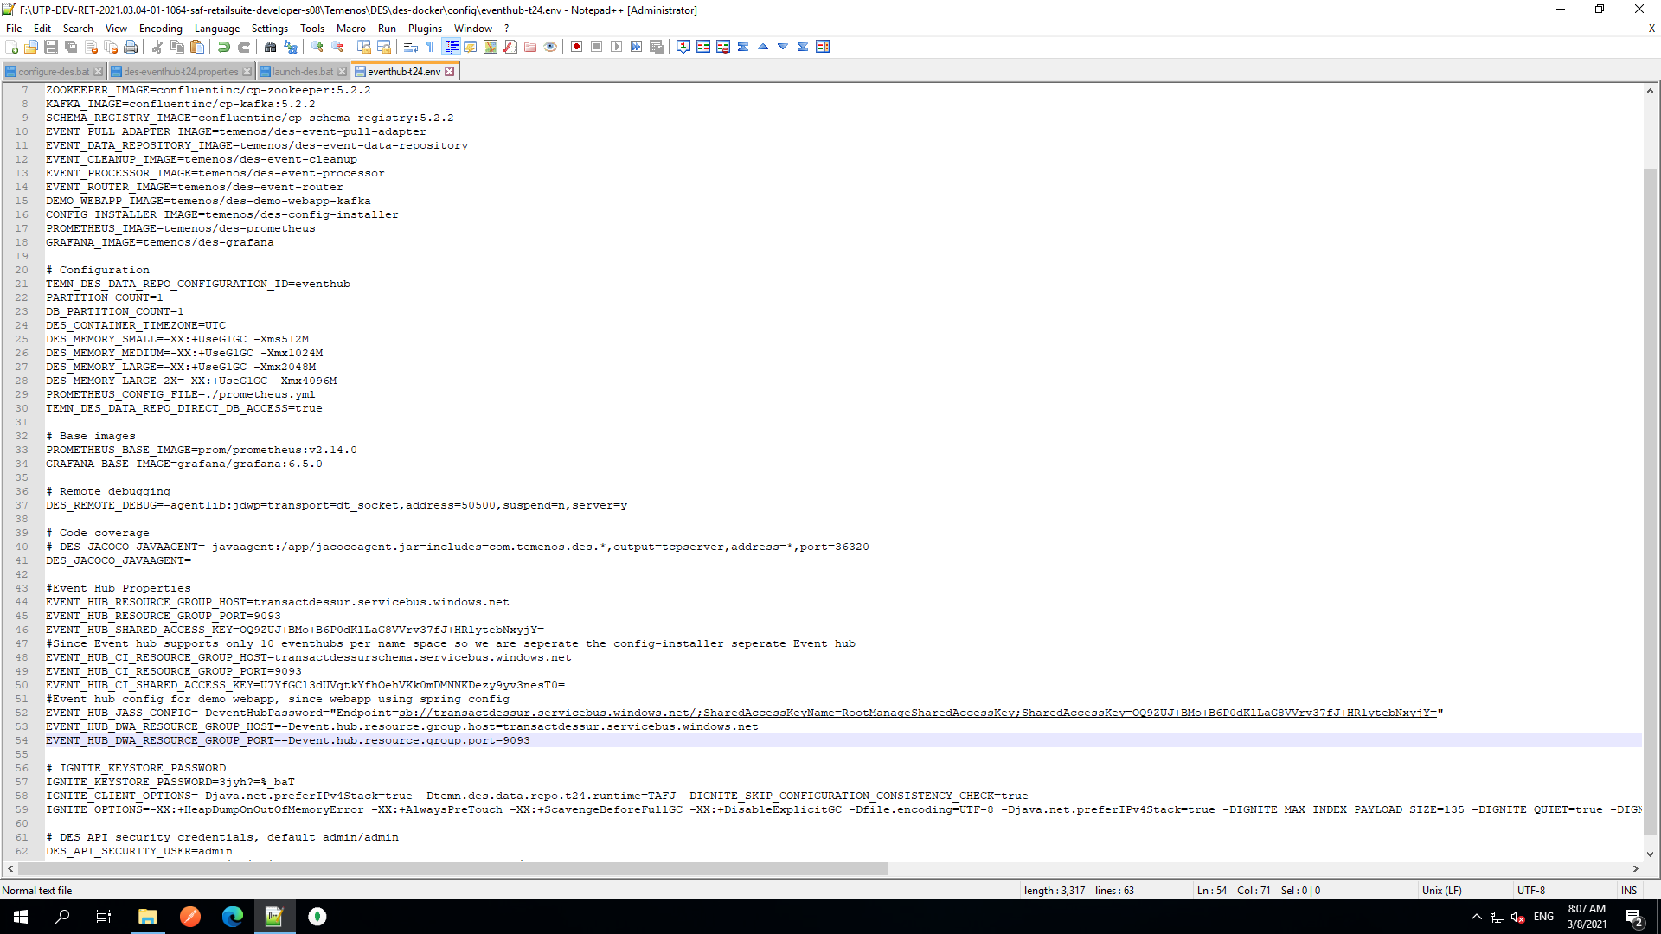1661x934 pixels.
Task: Click the INS insert mode indicator
Action: [x=1629, y=891]
